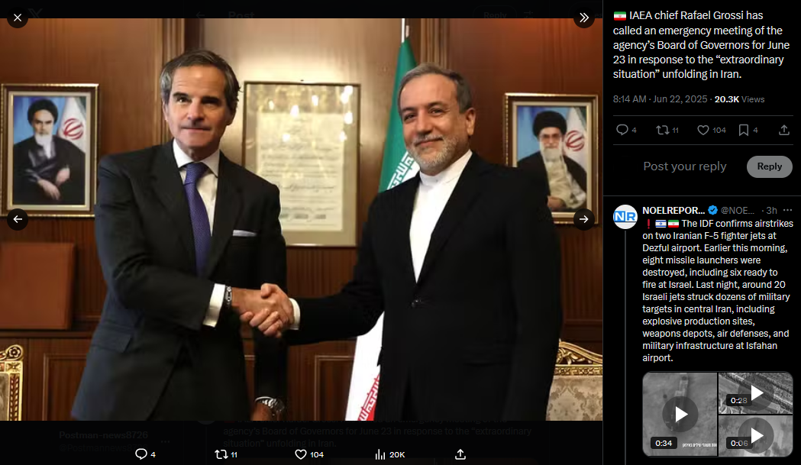Bookmark the post in the sidebar

744,130
